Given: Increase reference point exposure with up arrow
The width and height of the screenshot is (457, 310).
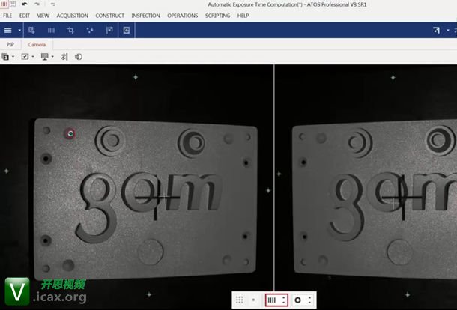Looking at the screenshot, I should 309,297.
